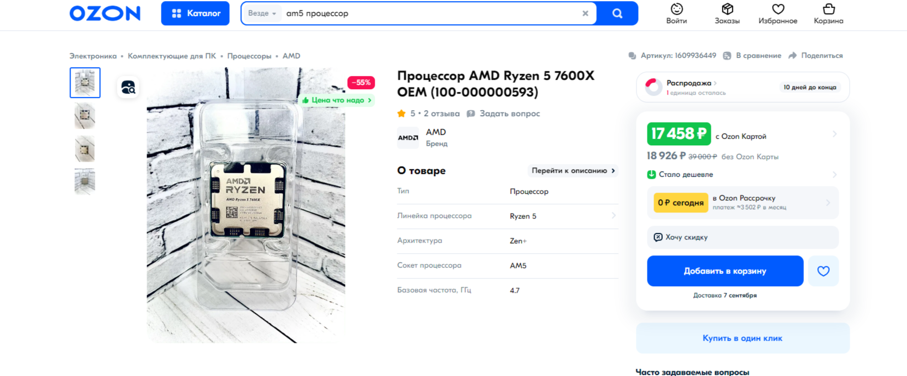Click product title Процессор AMD Ryzen 5 7600X
Screen dimensions: 907x376
(495, 84)
